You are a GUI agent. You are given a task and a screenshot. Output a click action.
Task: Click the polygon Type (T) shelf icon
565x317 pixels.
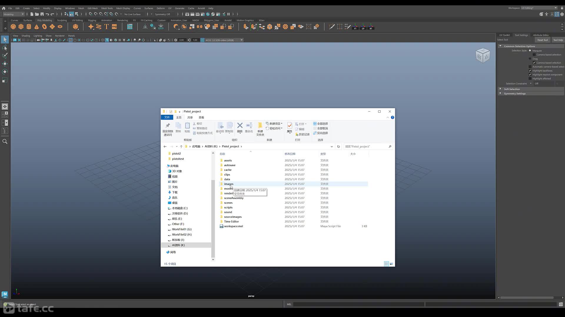(x=107, y=27)
